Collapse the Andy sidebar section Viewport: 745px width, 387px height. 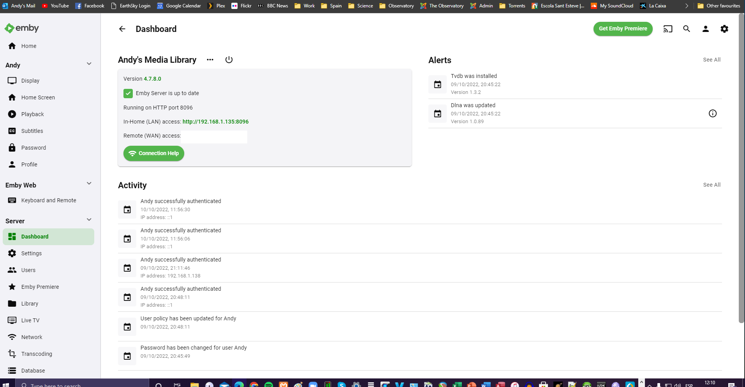(89, 64)
